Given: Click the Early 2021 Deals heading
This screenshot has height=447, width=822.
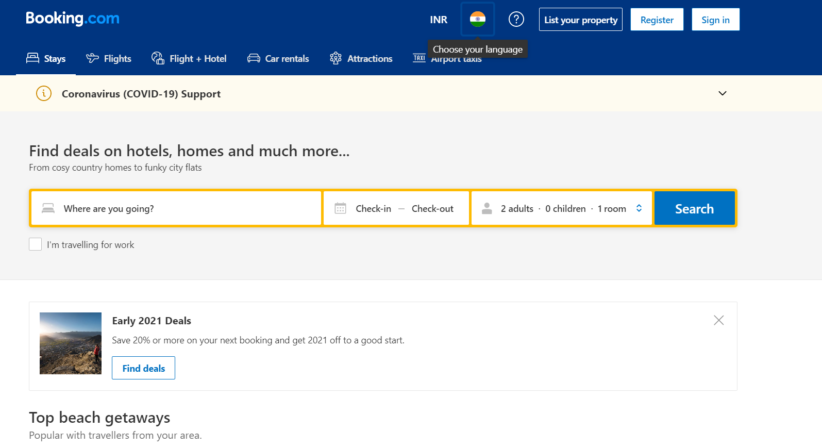Looking at the screenshot, I should (x=152, y=321).
